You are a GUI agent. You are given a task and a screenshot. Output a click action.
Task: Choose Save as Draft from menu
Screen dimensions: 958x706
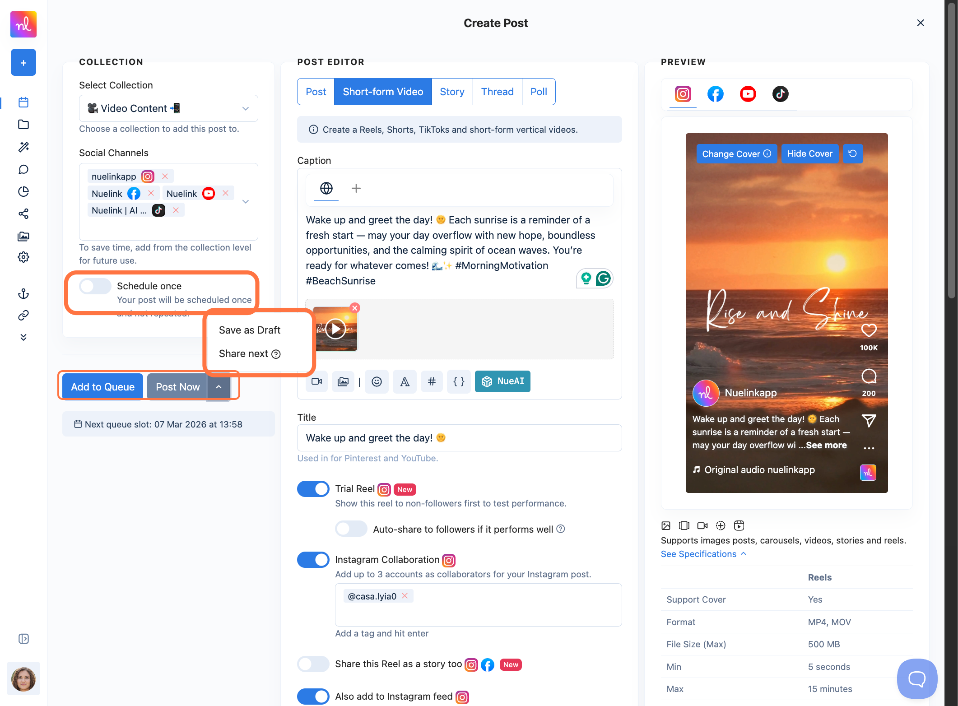click(x=250, y=330)
